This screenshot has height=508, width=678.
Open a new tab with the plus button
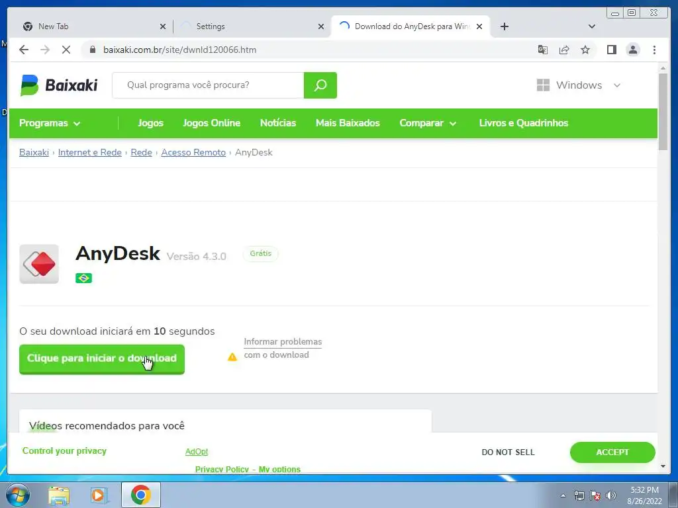click(x=504, y=26)
